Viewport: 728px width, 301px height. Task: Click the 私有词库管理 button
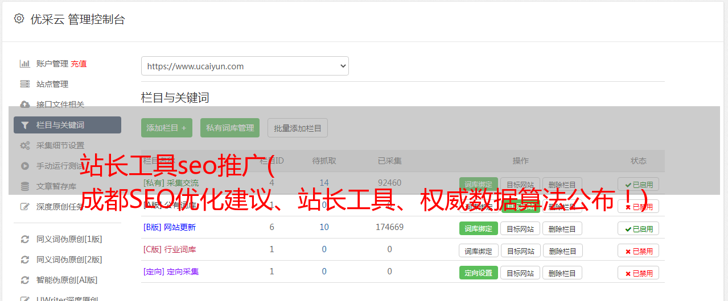pos(230,128)
